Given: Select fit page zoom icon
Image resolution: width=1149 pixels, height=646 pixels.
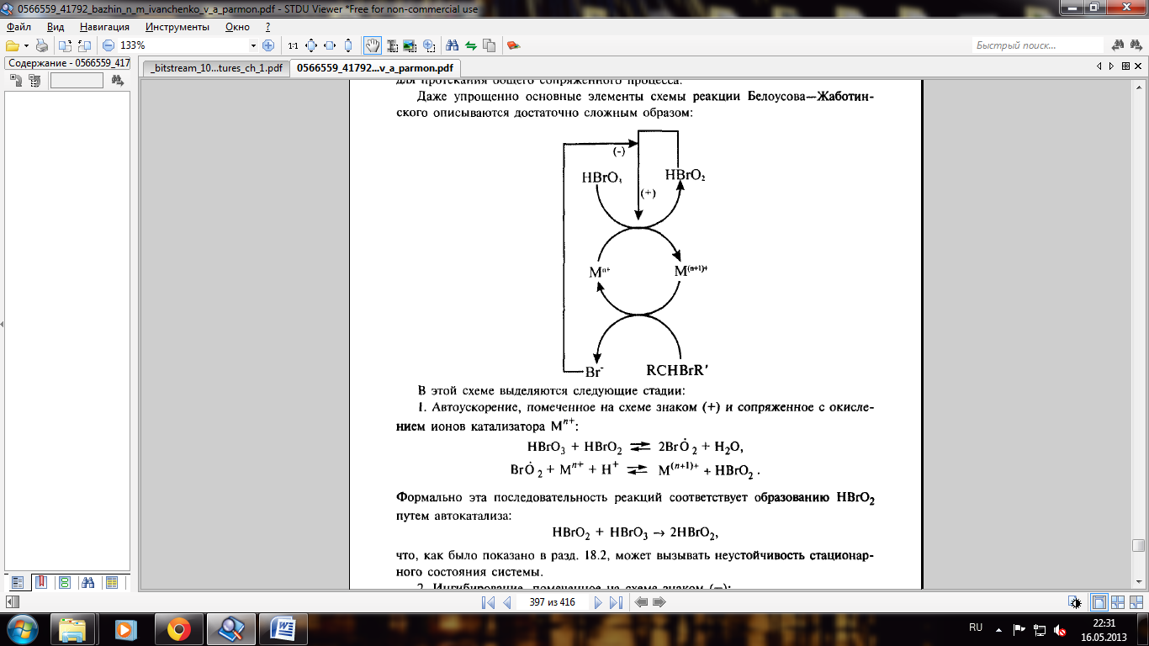Looking at the screenshot, I should [x=310, y=45].
